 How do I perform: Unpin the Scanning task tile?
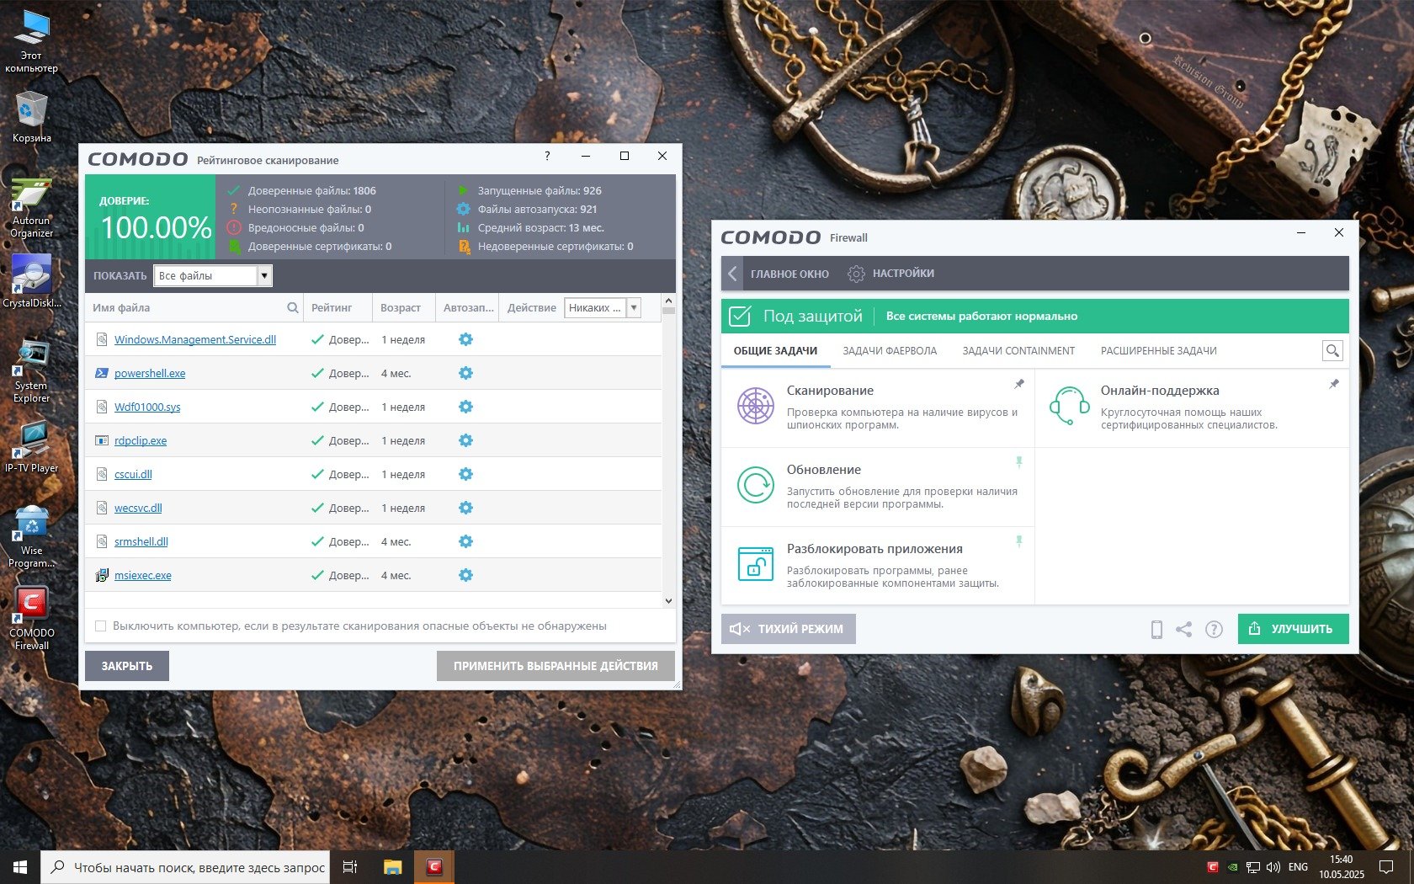1018,384
